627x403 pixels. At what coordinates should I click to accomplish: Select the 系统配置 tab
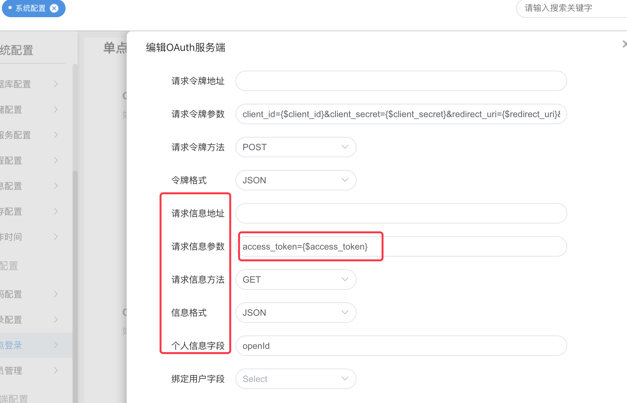point(30,8)
